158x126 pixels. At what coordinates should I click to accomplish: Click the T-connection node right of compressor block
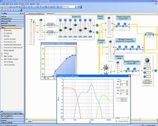click(156, 71)
